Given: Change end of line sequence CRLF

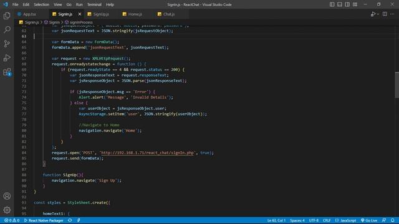Looking at the screenshot, I should point(327,220).
